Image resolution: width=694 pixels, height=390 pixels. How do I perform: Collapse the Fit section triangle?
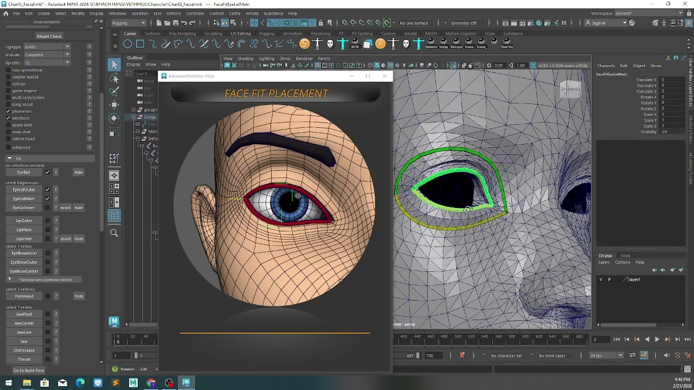(x=9, y=158)
